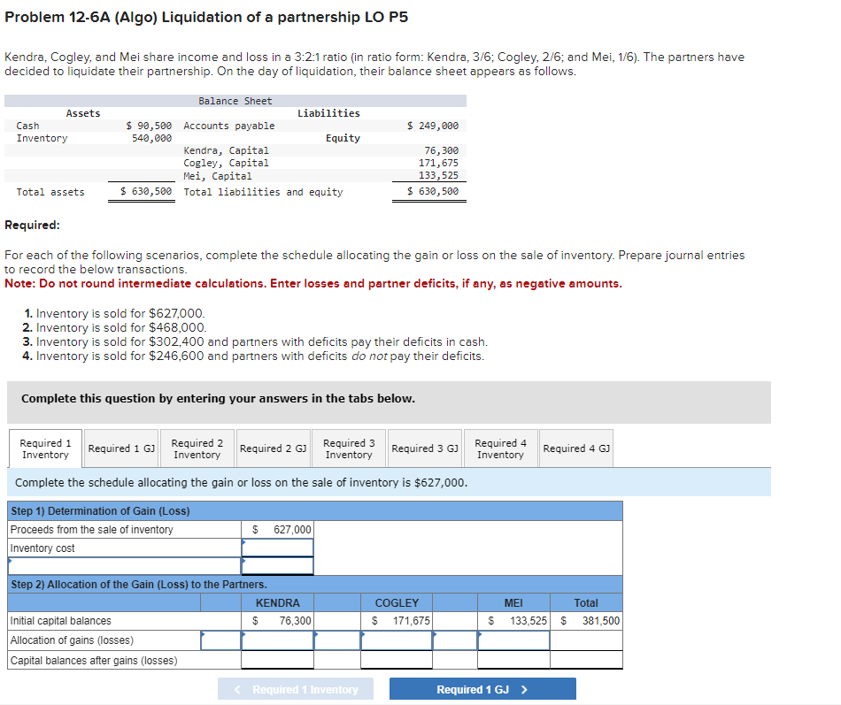This screenshot has width=841, height=705.
Task: Click the Inventory cost input cell
Action: [x=277, y=548]
